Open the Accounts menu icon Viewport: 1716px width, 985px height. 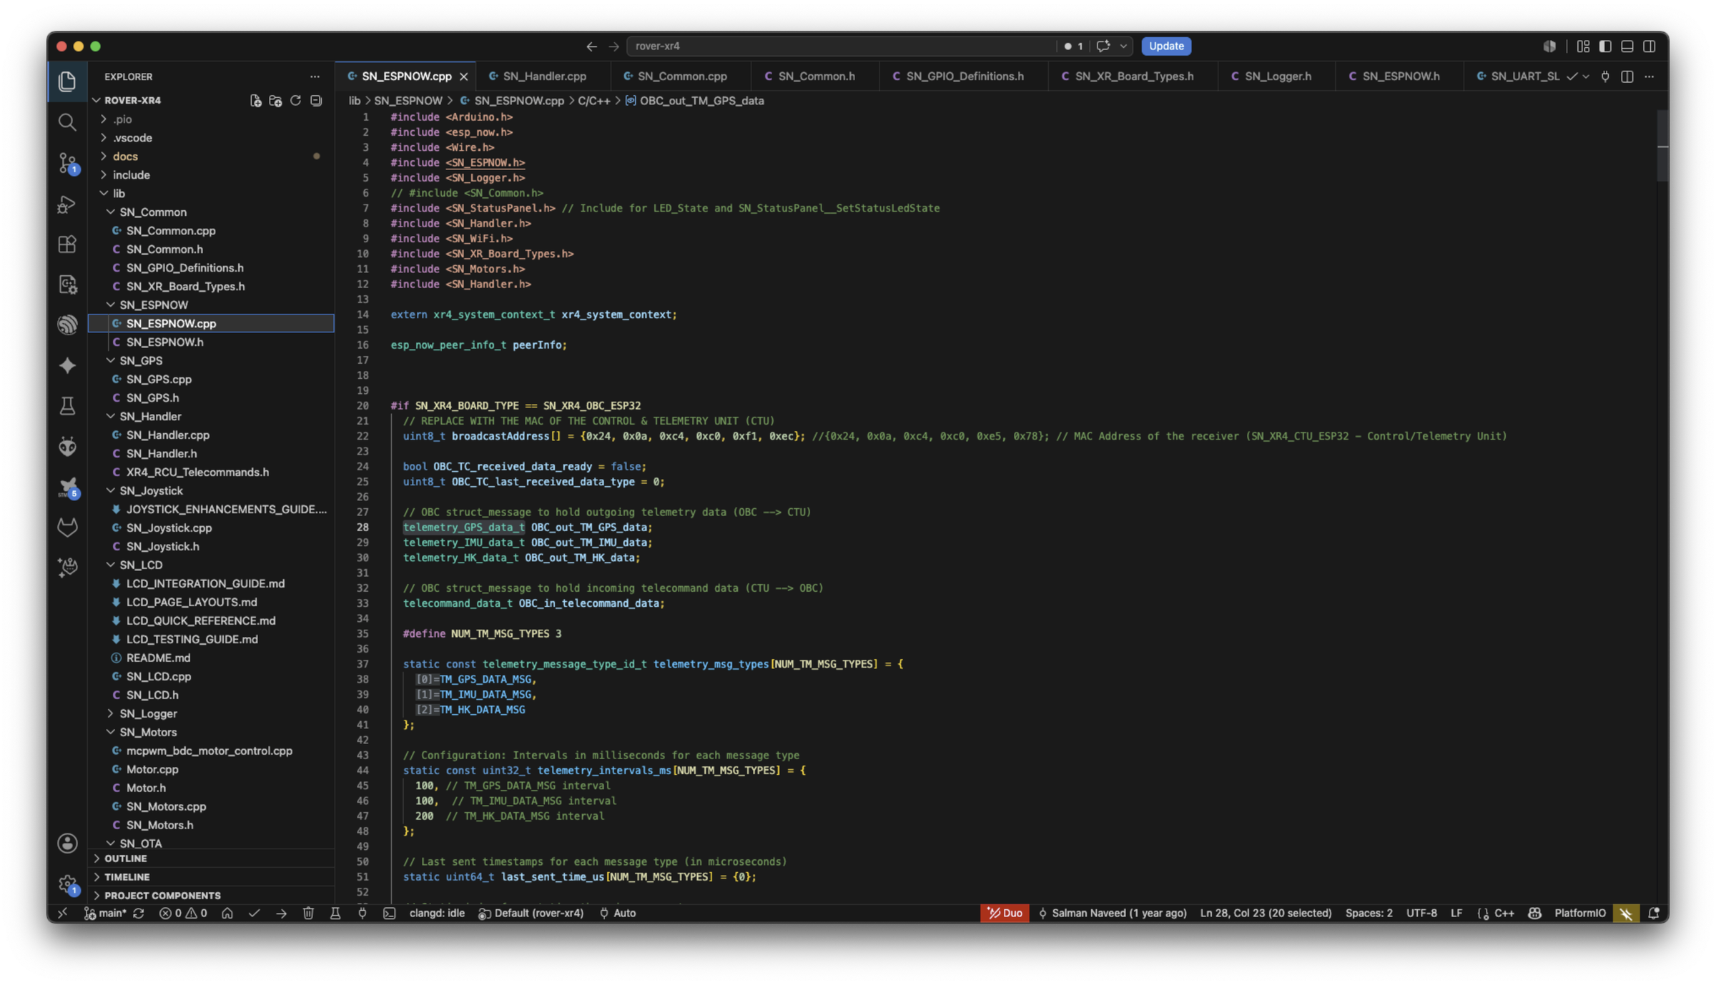pos(67,843)
